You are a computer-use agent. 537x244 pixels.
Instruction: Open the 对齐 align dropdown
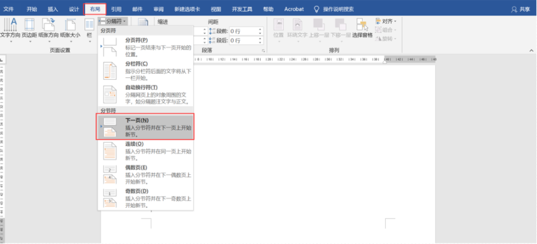[386, 21]
